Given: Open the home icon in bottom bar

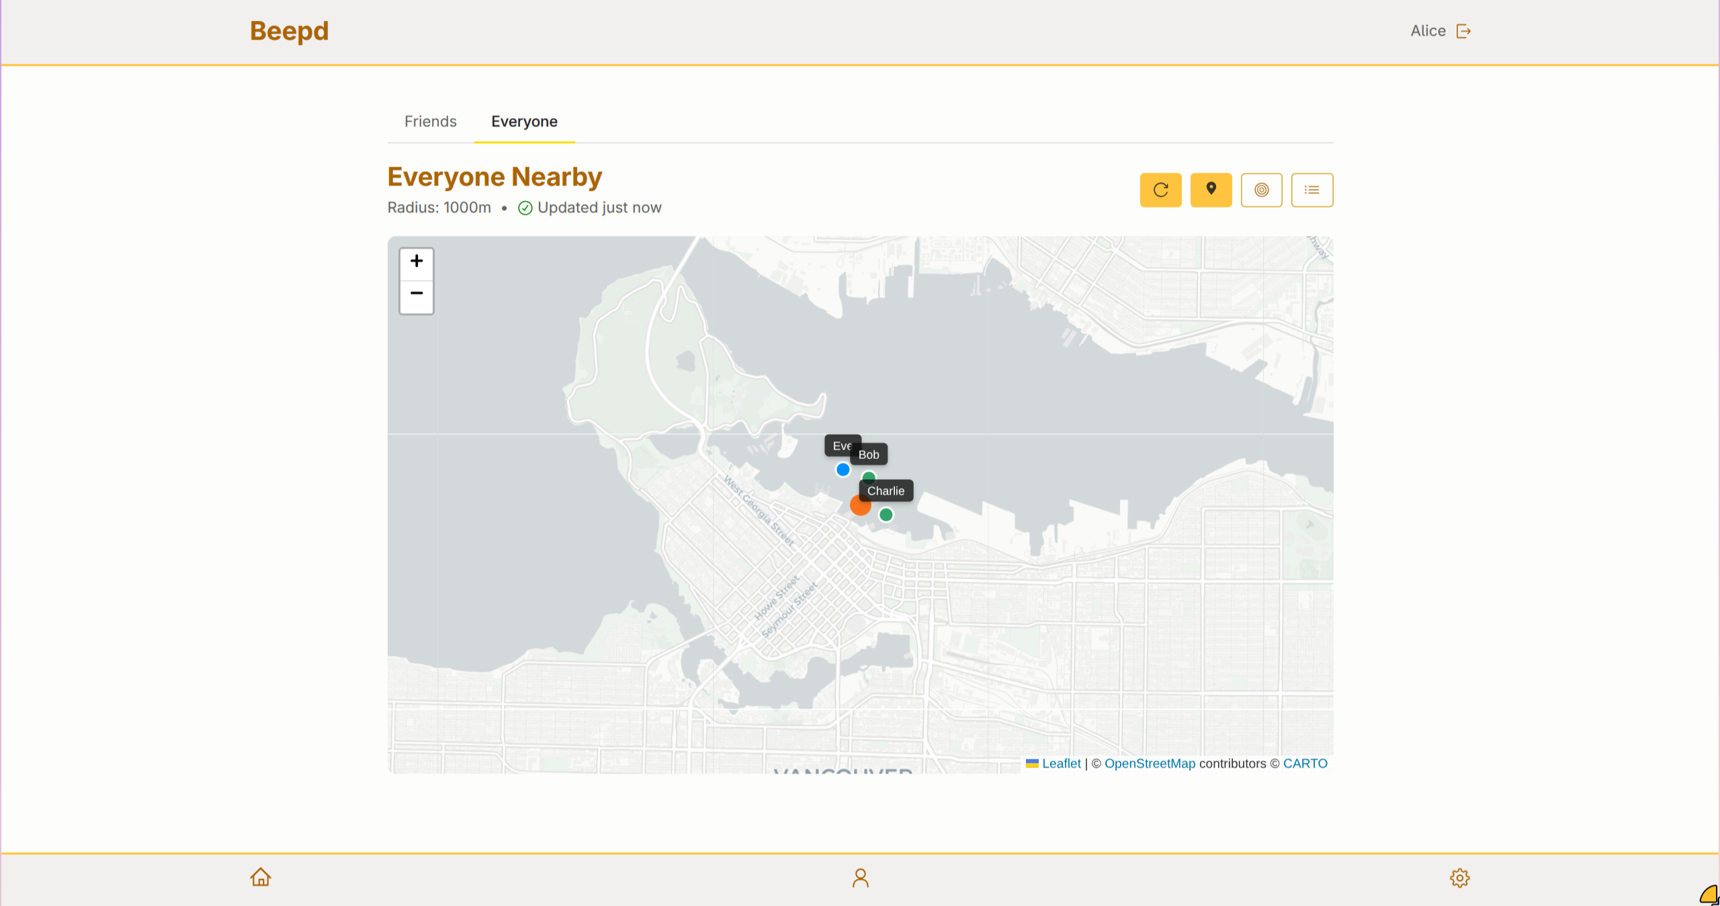Looking at the screenshot, I should 261,877.
